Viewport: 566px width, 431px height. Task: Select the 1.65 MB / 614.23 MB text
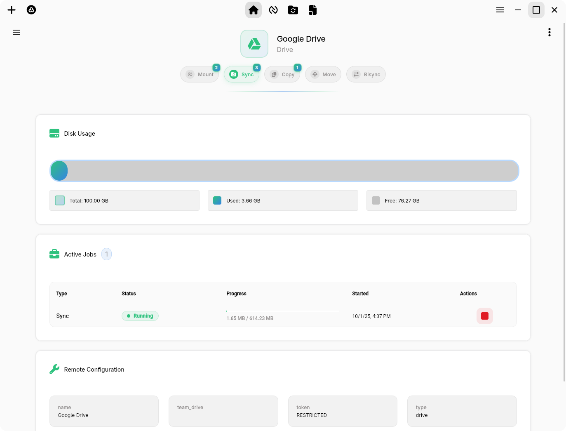pyautogui.click(x=250, y=318)
